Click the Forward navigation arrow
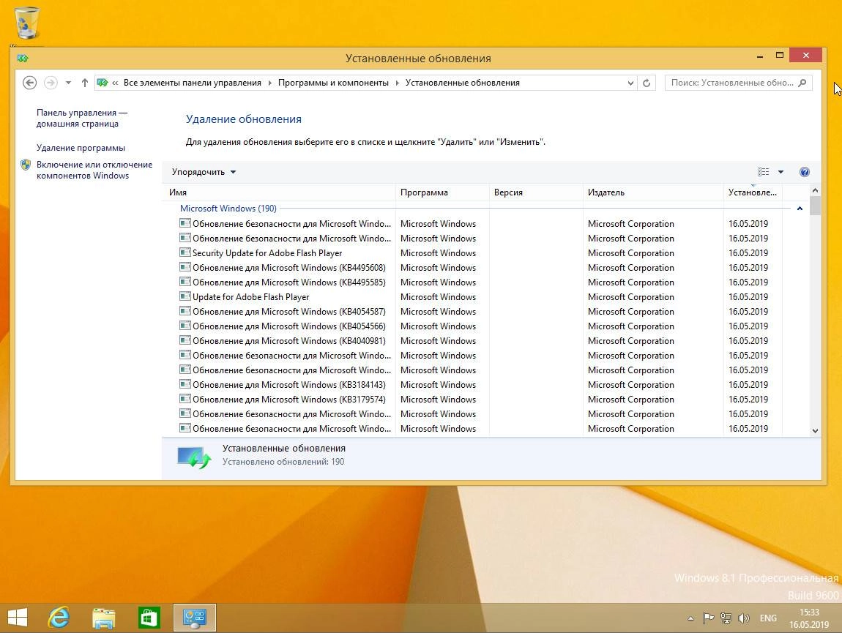 (51, 83)
